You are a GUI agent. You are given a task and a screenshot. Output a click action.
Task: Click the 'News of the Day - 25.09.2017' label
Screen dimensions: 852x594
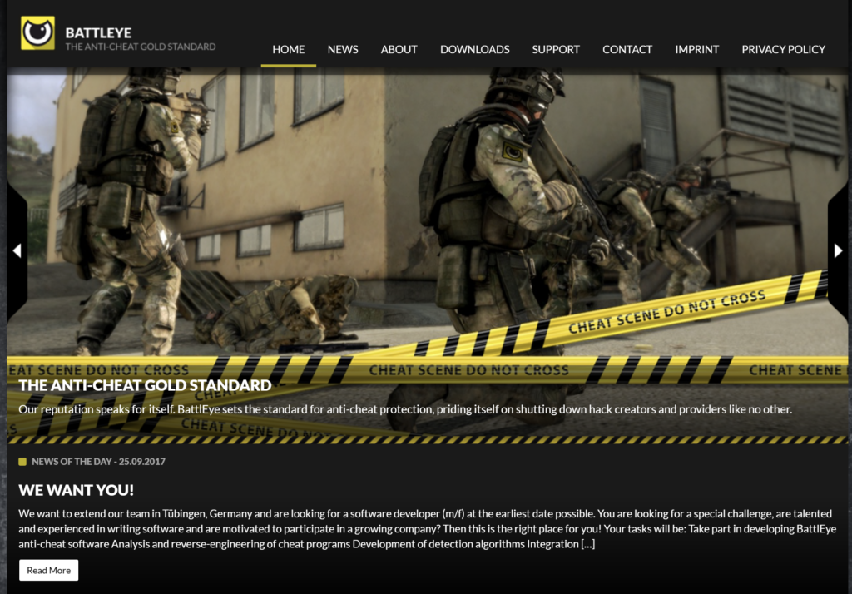[98, 462]
